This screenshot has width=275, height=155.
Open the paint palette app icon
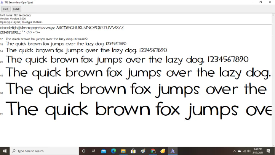pos(143,151)
